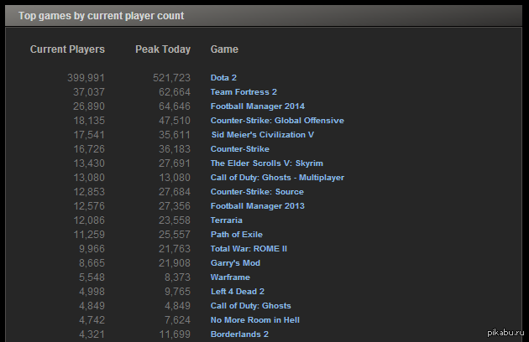The image size is (529, 342).
Task: Click current players value 16,726
Action: click(89, 149)
